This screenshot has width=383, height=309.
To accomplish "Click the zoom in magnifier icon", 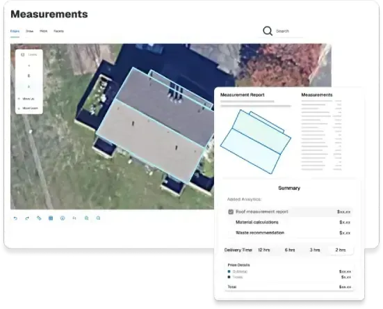I will pos(86,218).
